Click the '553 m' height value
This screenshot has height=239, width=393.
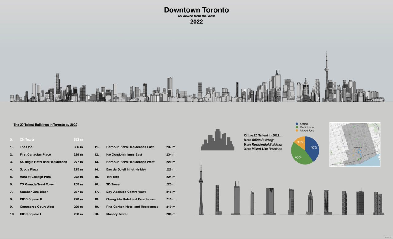pos(78,140)
